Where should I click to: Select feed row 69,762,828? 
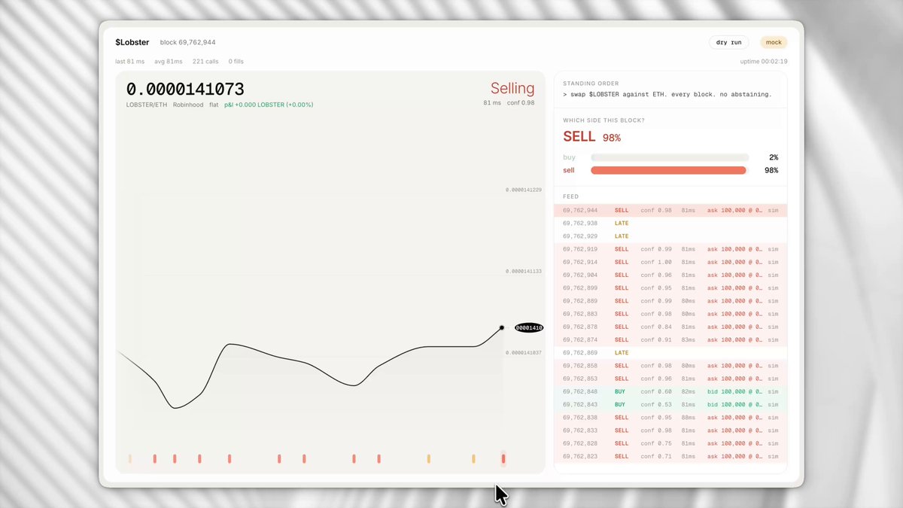[670, 443]
